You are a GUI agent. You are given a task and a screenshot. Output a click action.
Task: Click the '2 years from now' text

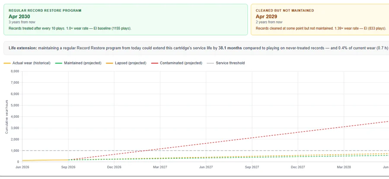pyautogui.click(x=269, y=22)
